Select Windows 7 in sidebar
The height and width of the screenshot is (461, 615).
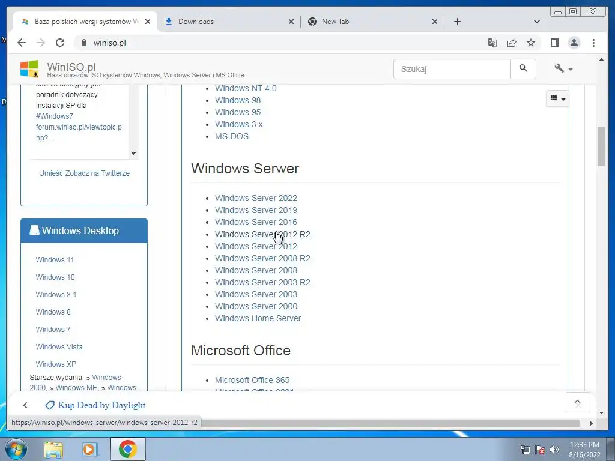point(53,330)
